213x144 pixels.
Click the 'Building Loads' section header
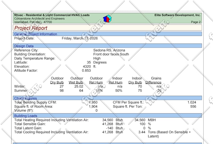tap(107, 115)
